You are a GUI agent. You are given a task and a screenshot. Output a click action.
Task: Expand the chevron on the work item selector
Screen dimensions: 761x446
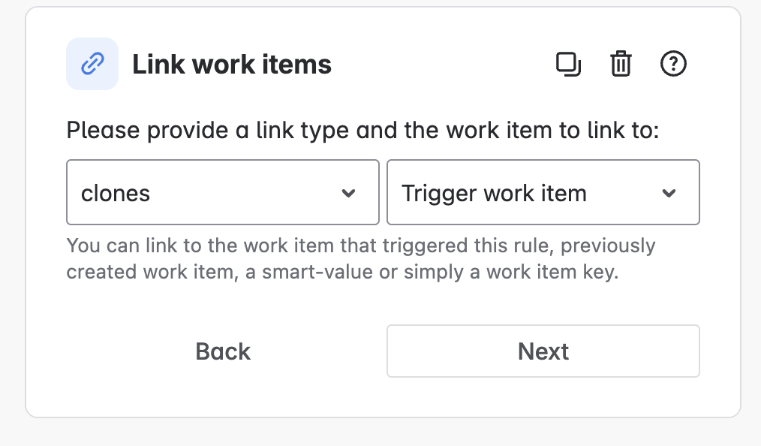[x=669, y=193]
